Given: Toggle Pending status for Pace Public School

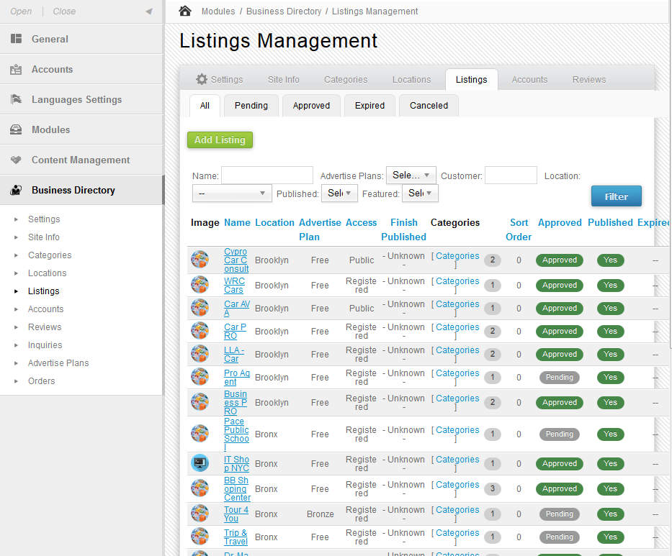Looking at the screenshot, I should 560,434.
